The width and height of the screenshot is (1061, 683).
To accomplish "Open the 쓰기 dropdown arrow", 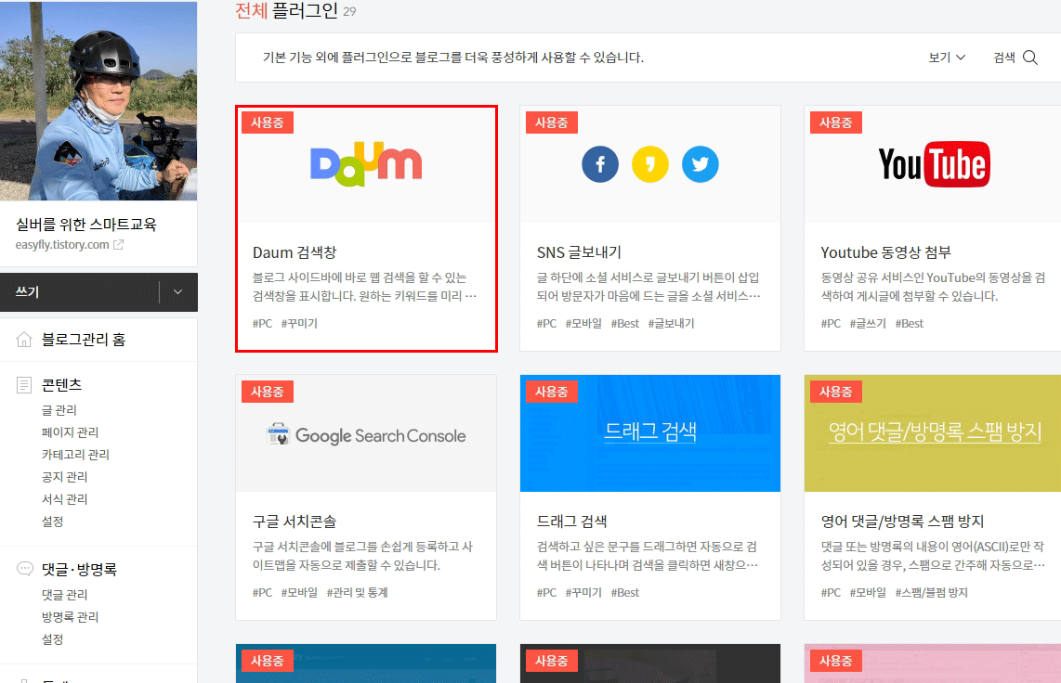I will tap(178, 291).
